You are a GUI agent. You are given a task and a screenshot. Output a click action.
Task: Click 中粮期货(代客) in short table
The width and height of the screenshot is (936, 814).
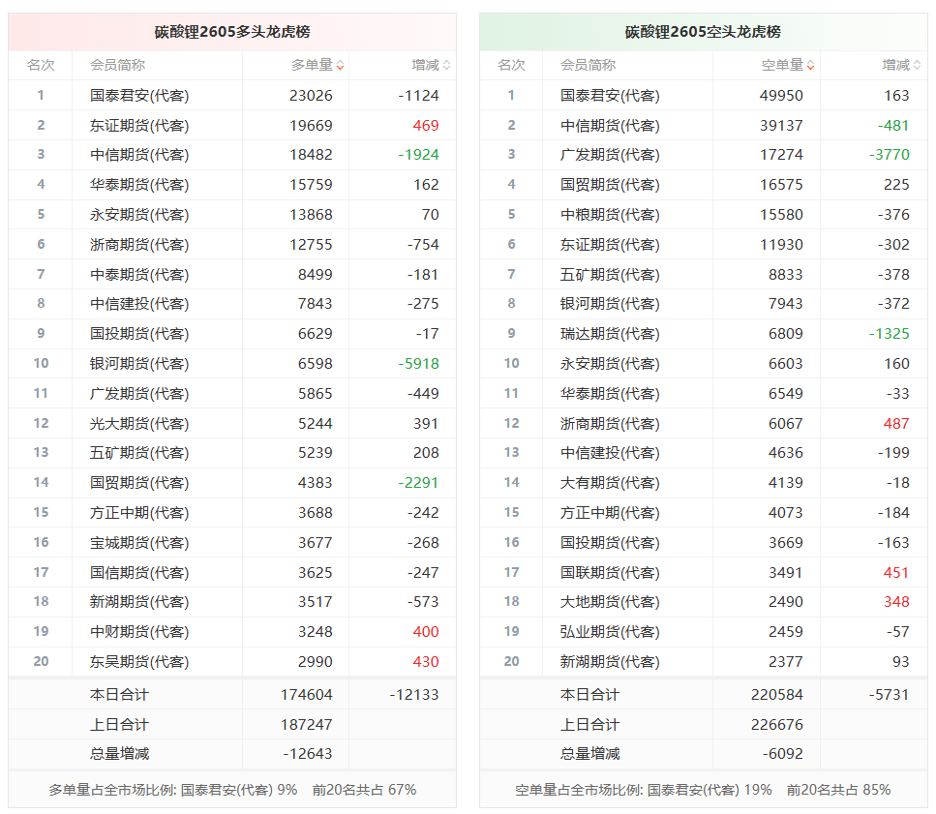click(x=610, y=214)
